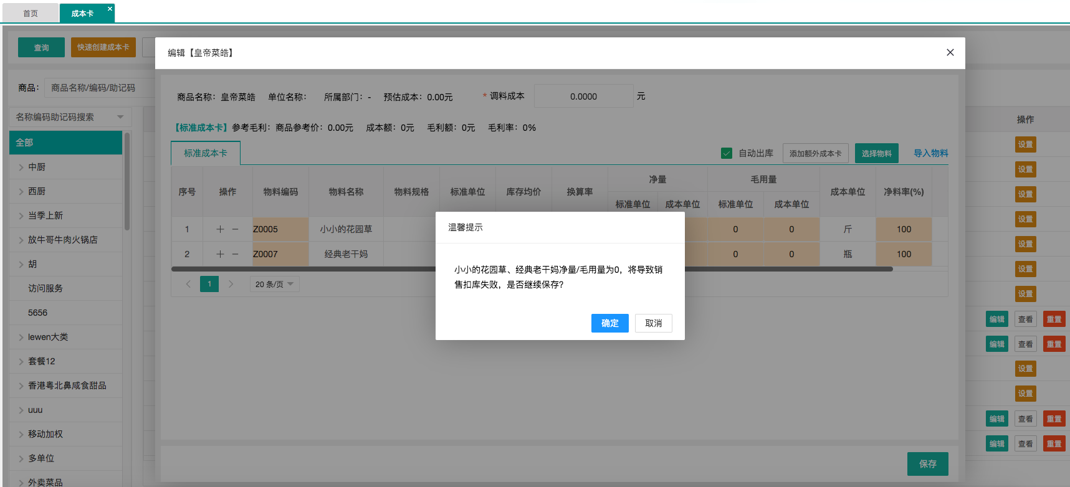This screenshot has height=487, width=1070.
Task: Expand the 中厨 category arrow
Action: pos(21,167)
